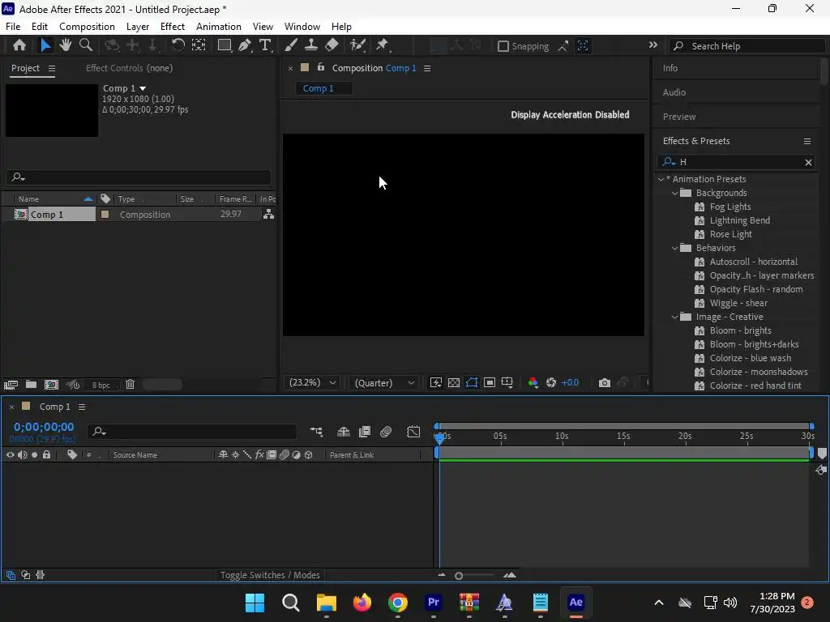Create a new composition from Project panel
The height and width of the screenshot is (622, 830).
click(51, 385)
